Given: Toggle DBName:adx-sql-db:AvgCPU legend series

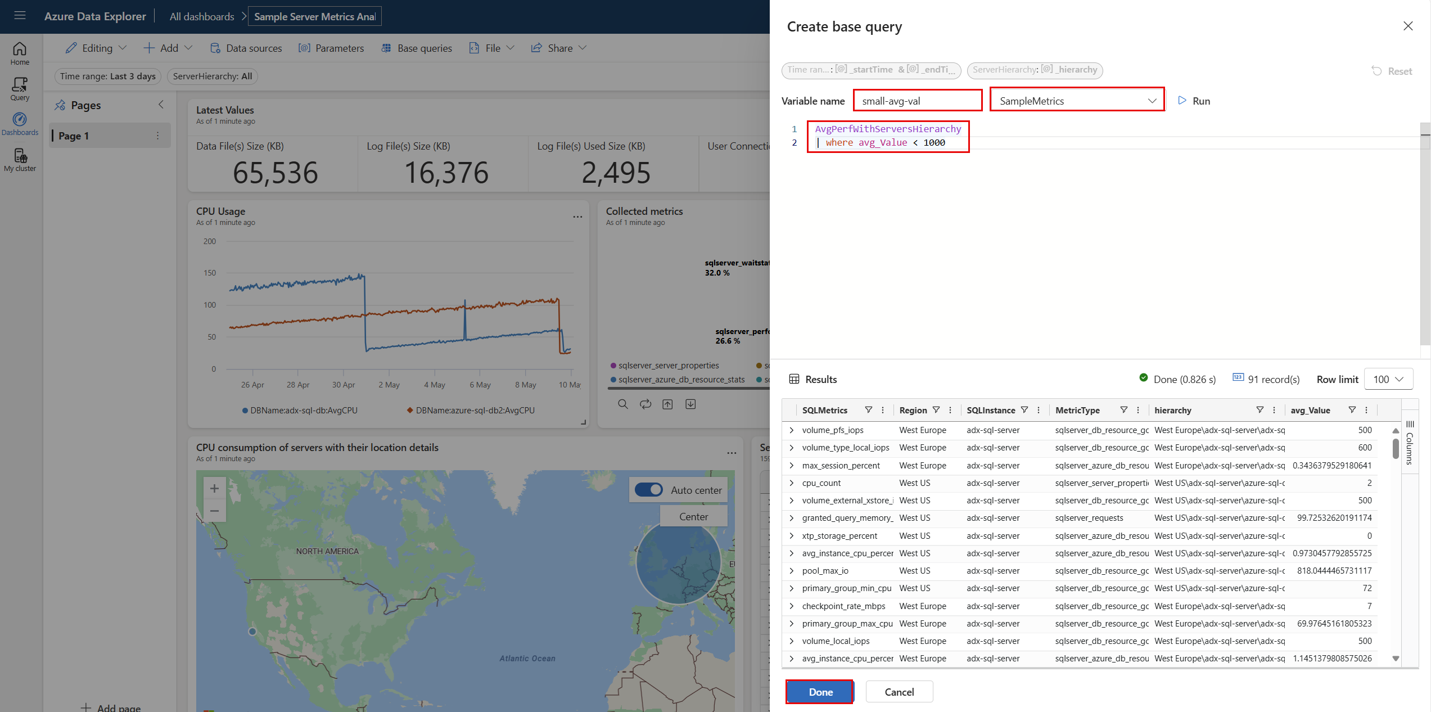Looking at the screenshot, I should click(300, 411).
